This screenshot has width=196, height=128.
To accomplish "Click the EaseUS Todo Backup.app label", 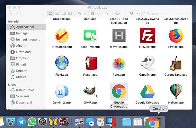I will (119, 21).
